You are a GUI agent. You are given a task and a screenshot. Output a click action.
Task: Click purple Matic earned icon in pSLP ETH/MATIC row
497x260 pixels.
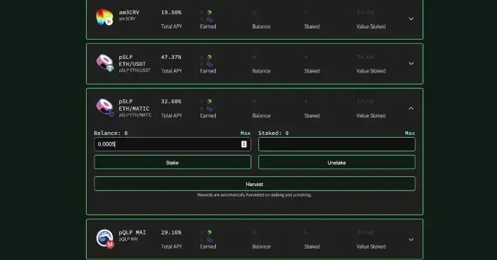coord(209,109)
